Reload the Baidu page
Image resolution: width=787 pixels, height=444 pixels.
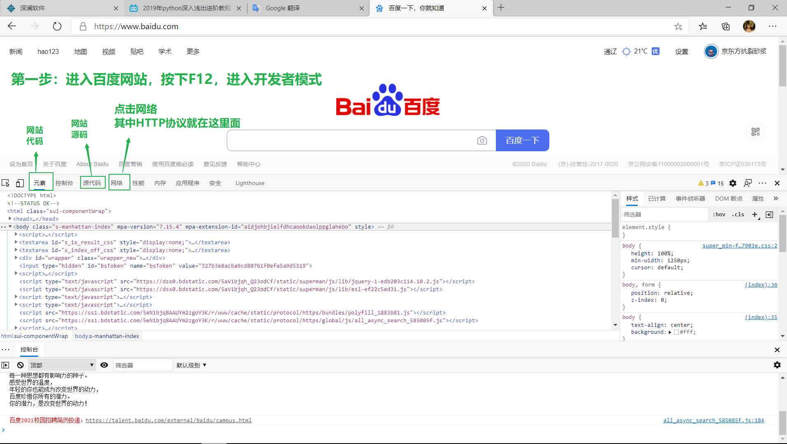tap(57, 26)
